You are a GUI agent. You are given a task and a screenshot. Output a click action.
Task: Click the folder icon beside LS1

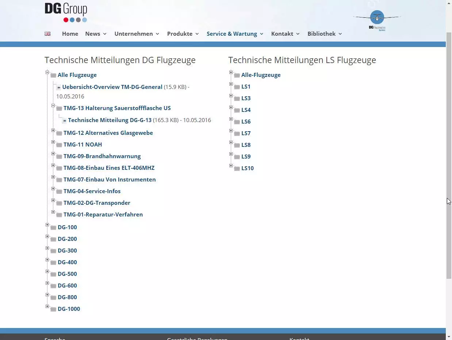[x=237, y=87]
